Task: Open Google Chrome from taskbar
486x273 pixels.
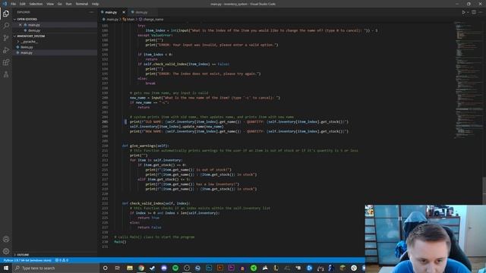Action: [141, 268]
